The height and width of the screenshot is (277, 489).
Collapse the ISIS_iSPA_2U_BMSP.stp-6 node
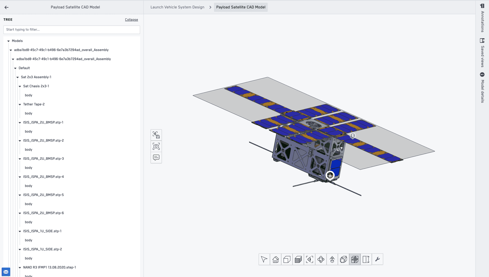(20, 213)
